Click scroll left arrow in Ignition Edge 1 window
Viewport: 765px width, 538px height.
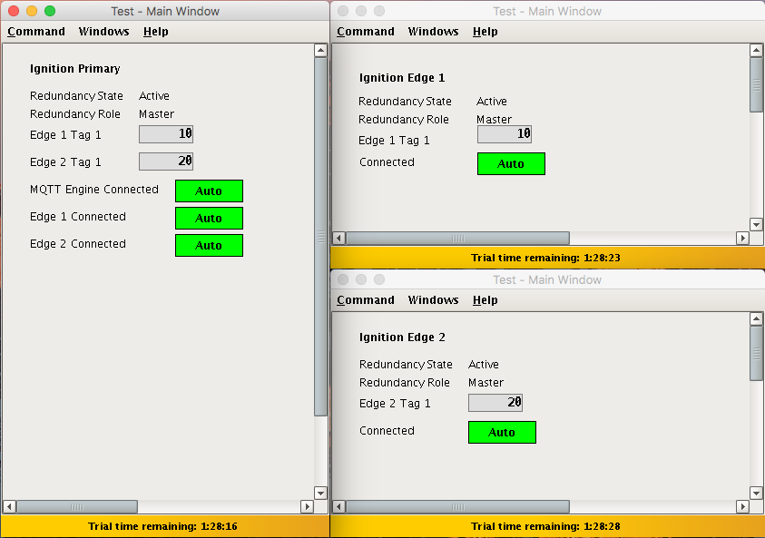point(338,238)
